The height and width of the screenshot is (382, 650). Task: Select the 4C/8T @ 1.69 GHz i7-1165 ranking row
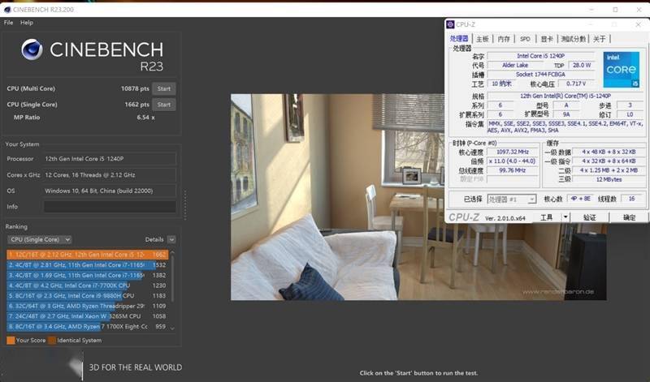click(87, 275)
